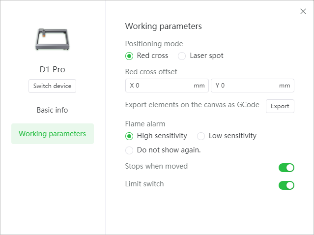The image size is (314, 235).
Task: Focus the Y red cross offset field
Action: [252, 86]
